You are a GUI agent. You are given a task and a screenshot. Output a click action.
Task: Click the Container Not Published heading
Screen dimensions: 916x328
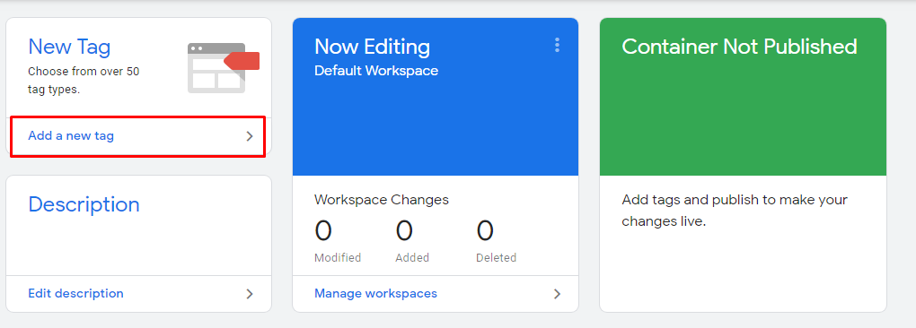[739, 47]
